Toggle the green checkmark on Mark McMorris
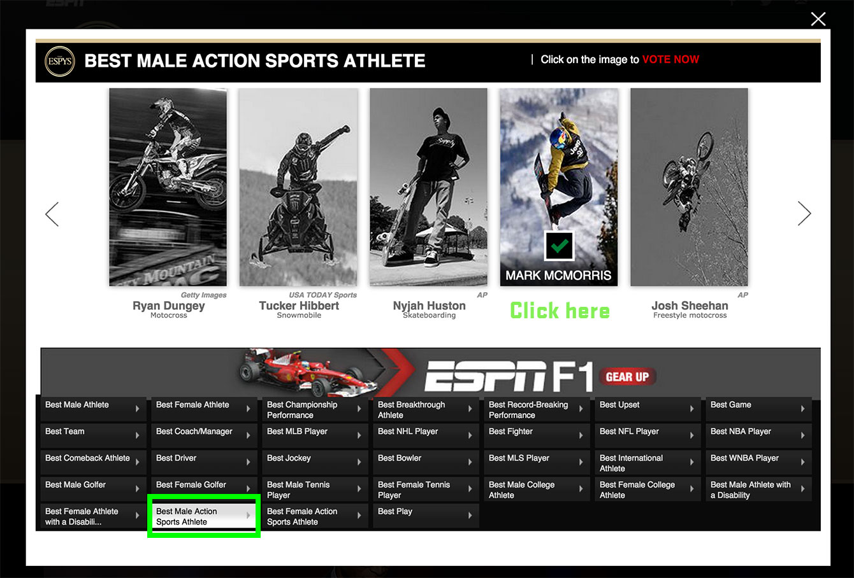The height and width of the screenshot is (578, 854). pos(560,246)
